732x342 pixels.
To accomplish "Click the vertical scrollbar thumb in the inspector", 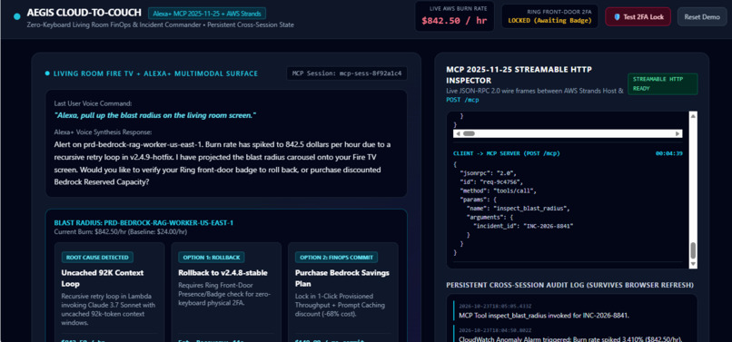I will 693,250.
